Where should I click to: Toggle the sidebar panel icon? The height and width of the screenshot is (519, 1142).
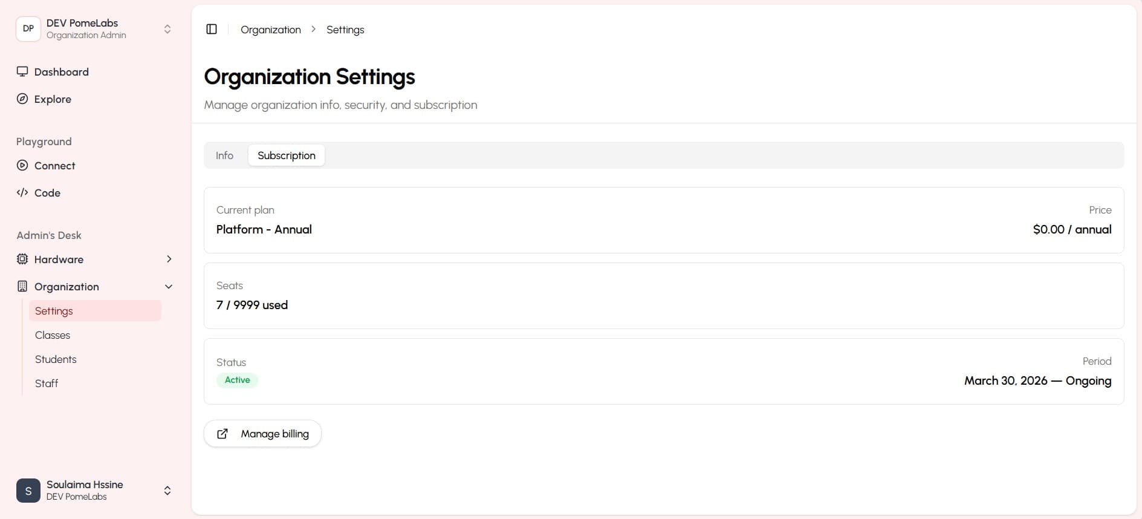click(x=212, y=29)
